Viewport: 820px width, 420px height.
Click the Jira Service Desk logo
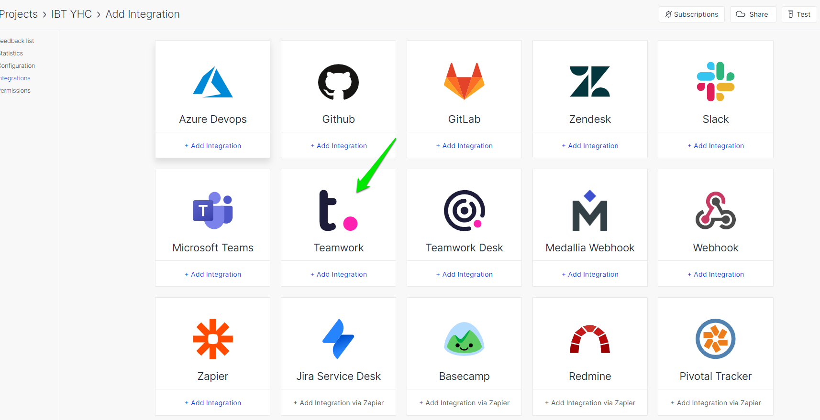tap(339, 339)
